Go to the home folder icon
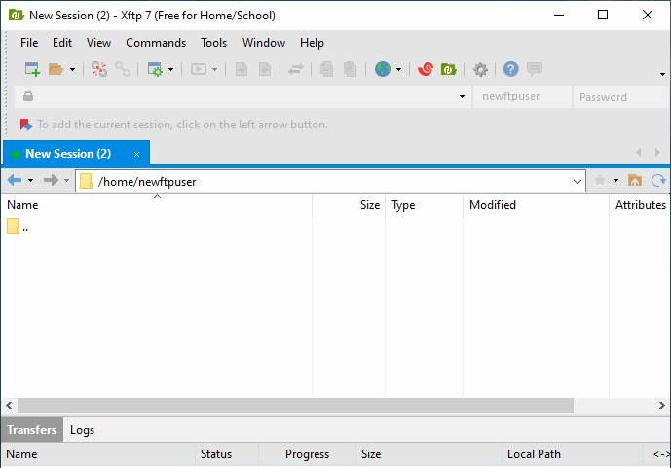Viewport: 671px width, 468px height. pos(635,180)
